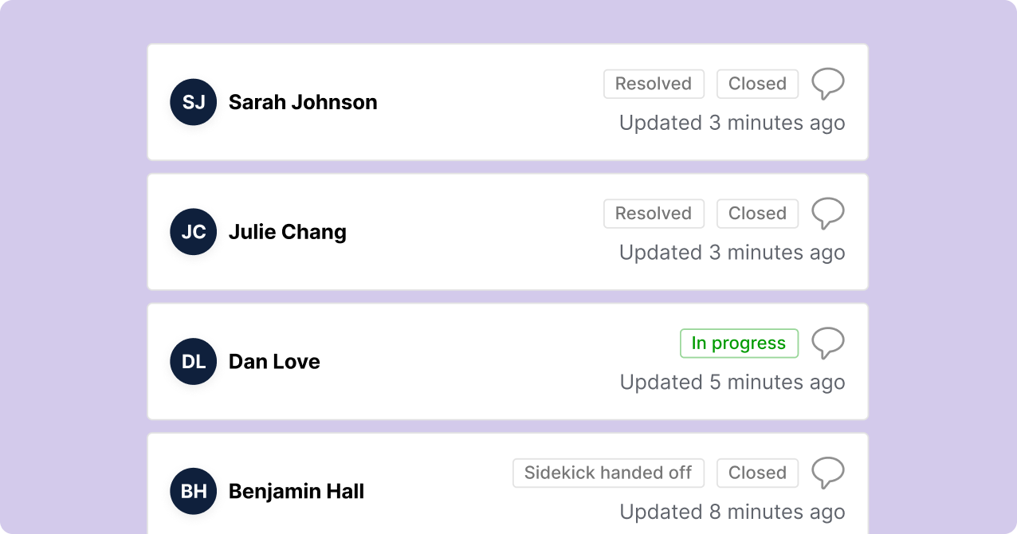Open Sarah Johnson's conversation comment bubble
1017x534 pixels.
click(x=828, y=83)
